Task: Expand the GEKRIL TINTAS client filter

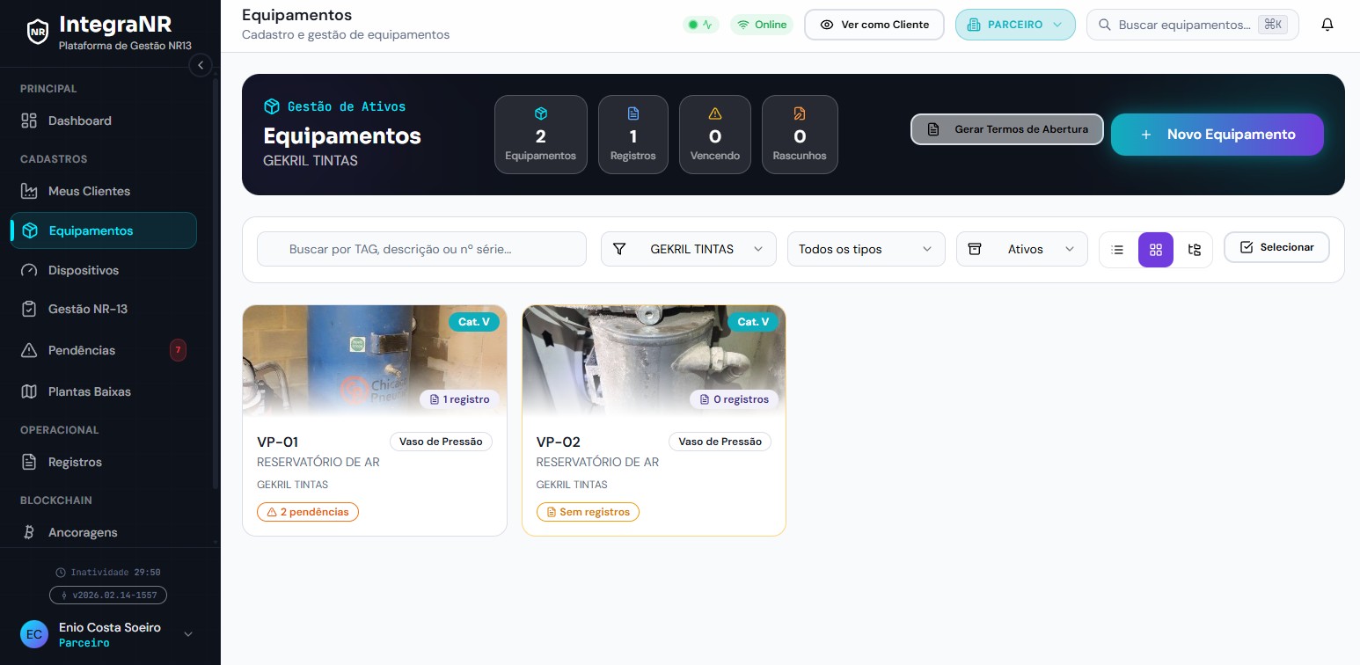Action: click(x=689, y=249)
